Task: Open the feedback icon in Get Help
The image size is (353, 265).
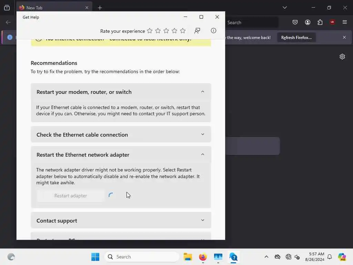Action: click(x=197, y=31)
